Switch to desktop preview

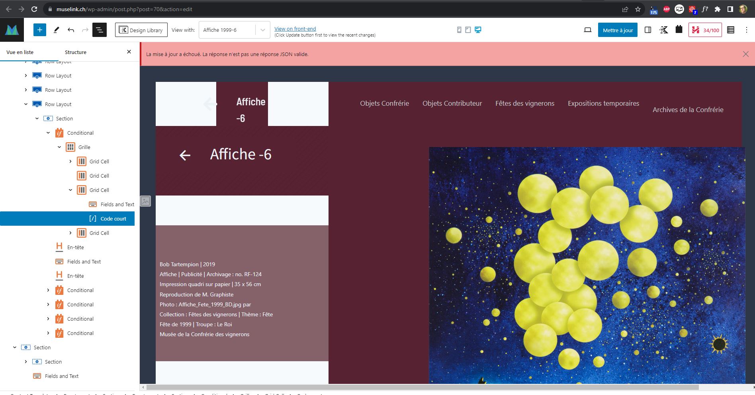(x=478, y=30)
